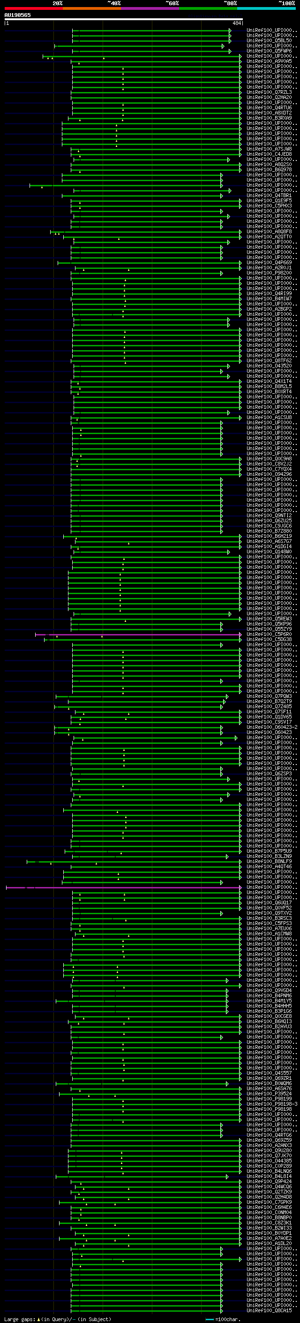The height and width of the screenshot is (1323, 300).
Task: Select label UniRef100_A2QTT0
Action: point(269,237)
